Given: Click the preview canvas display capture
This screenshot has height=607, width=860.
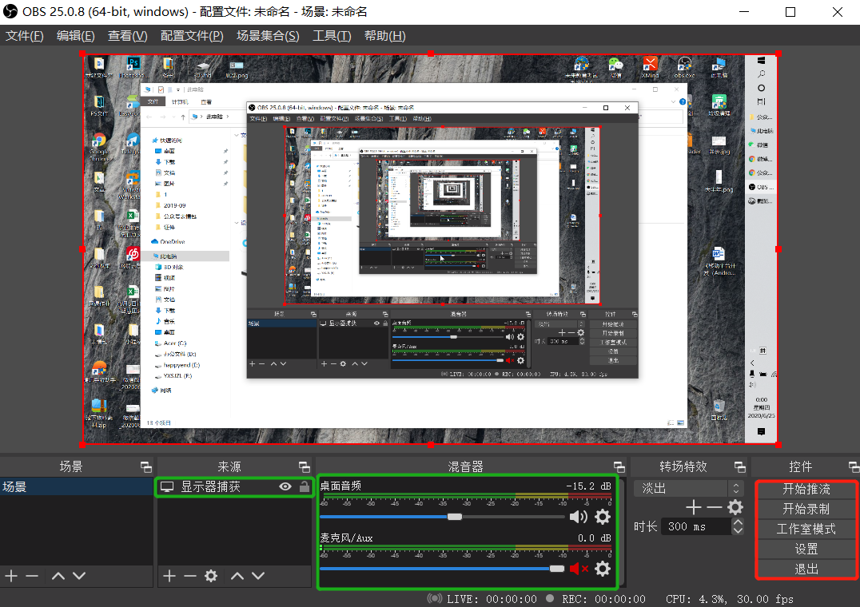Looking at the screenshot, I should pos(431,248).
